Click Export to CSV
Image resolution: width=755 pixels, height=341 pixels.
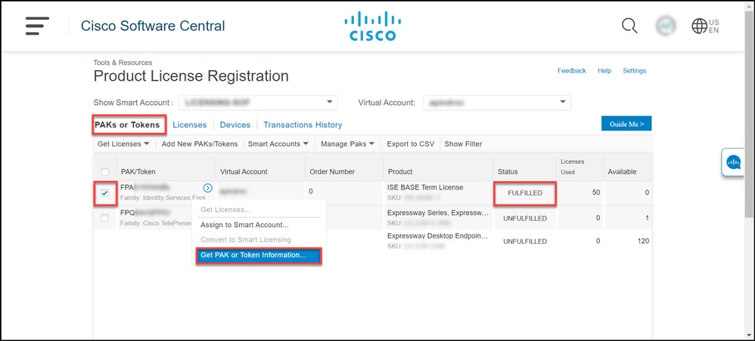click(411, 144)
